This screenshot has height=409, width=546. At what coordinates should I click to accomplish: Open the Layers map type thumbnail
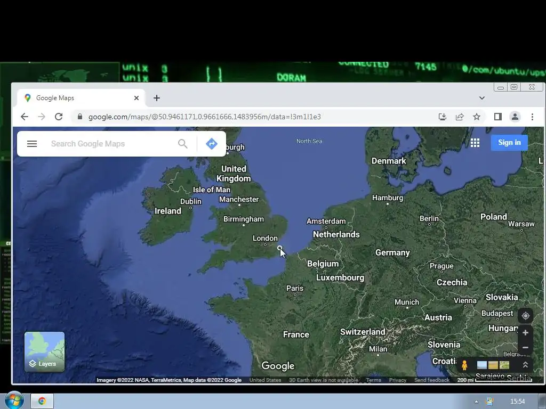(45, 351)
